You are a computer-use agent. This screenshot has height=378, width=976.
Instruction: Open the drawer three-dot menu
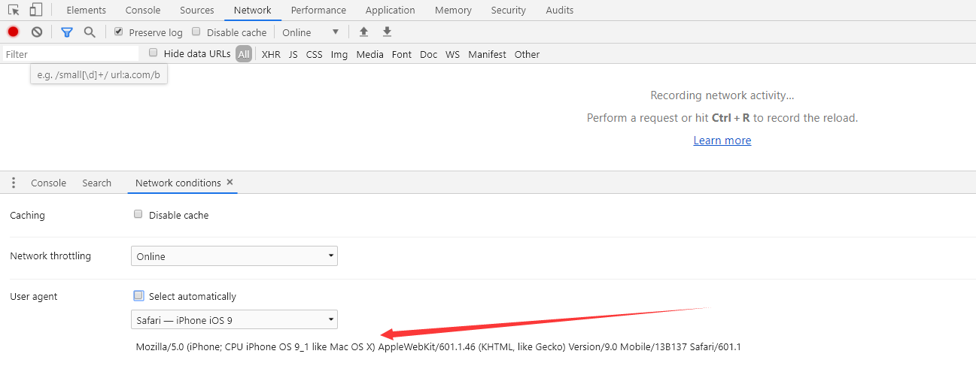click(x=13, y=183)
